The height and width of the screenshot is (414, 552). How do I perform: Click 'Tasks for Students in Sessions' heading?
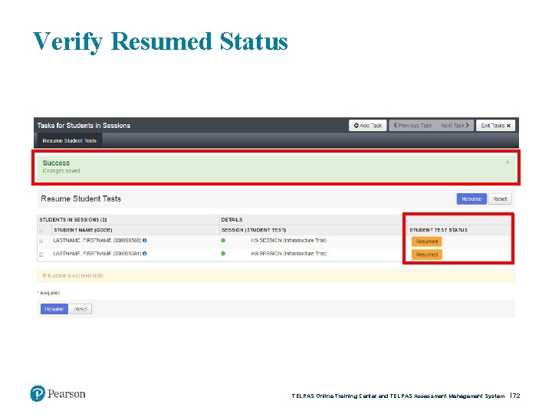(x=84, y=125)
